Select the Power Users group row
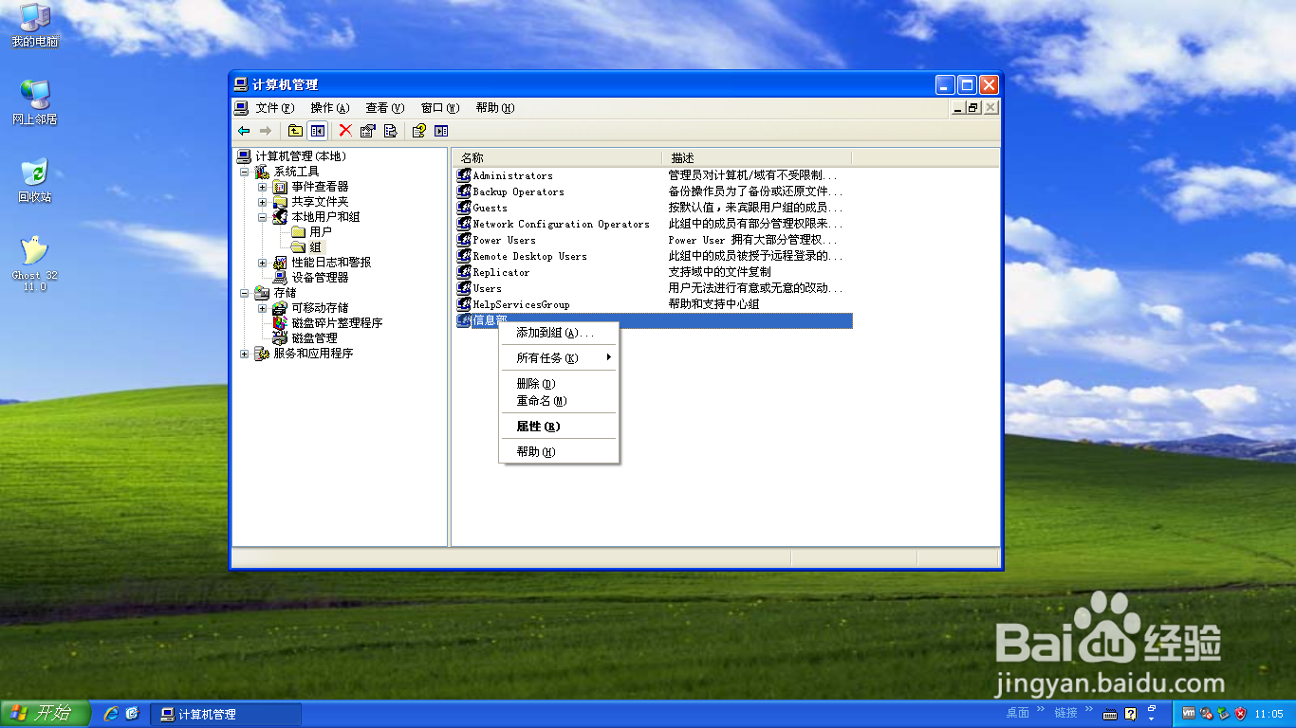The height and width of the screenshot is (728, 1296). 654,240
